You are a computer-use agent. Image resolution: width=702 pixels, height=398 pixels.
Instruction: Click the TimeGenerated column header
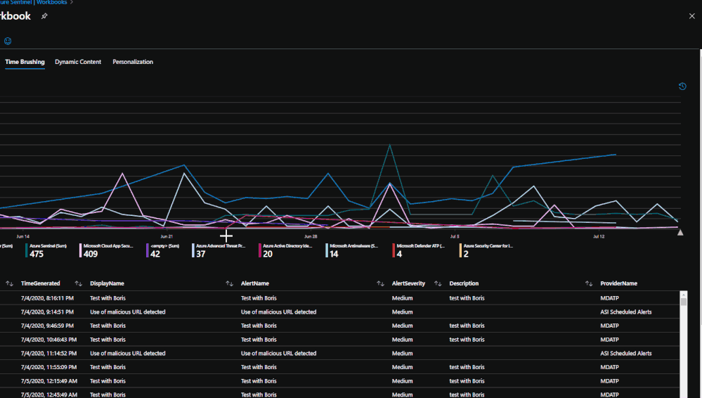tap(40, 283)
